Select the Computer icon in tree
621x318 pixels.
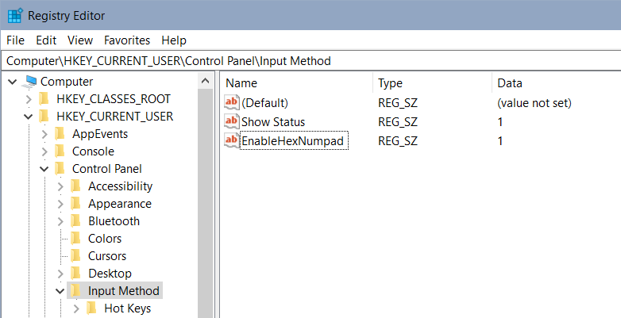(29, 82)
